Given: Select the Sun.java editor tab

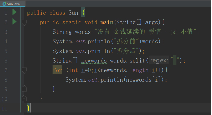Looking at the screenshot, I should click(13, 4).
